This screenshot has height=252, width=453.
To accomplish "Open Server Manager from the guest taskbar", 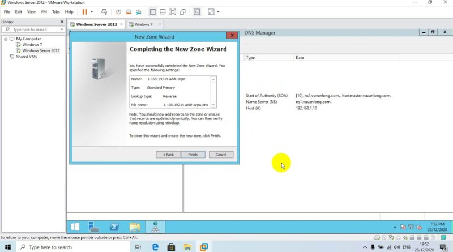I will [93, 227].
